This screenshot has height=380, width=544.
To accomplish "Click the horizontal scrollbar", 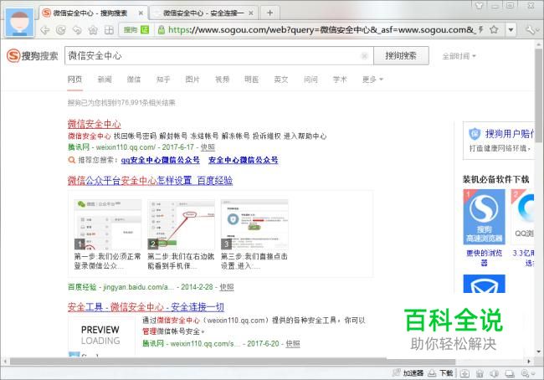I will pyautogui.click(x=233, y=362).
